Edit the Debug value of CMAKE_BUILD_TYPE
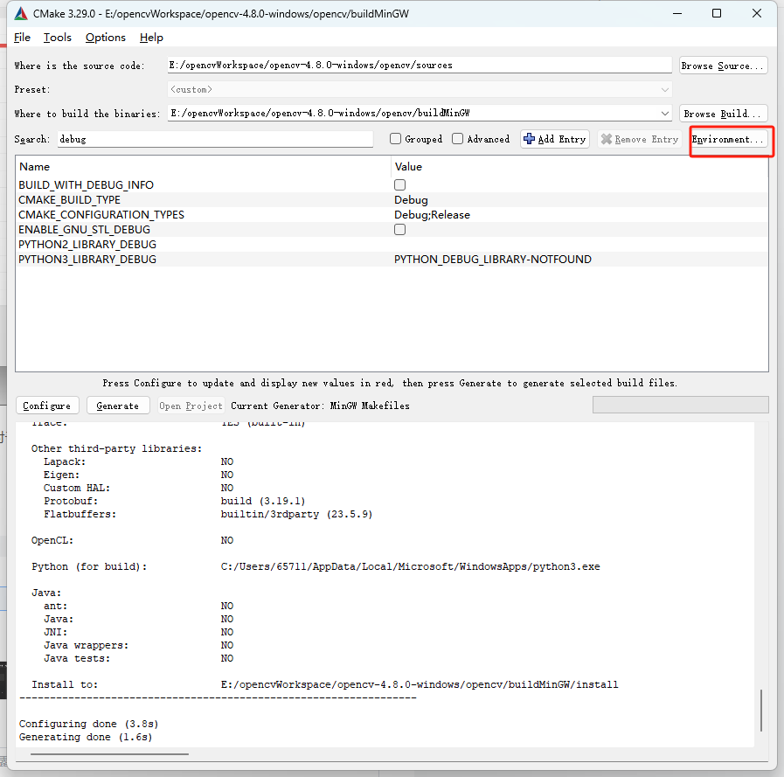 pyautogui.click(x=411, y=200)
